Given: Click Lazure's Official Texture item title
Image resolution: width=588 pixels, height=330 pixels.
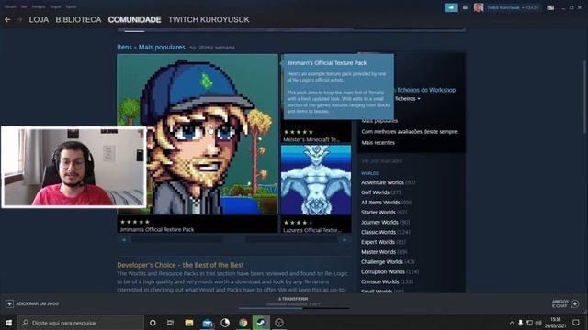Looking at the screenshot, I should click(x=312, y=230).
